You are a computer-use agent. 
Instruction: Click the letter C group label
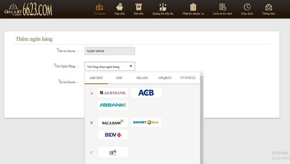click(91, 152)
